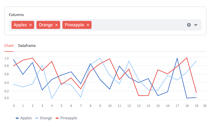Click the Columns field label
This screenshot has height=129, width=213.
[x=16, y=15]
